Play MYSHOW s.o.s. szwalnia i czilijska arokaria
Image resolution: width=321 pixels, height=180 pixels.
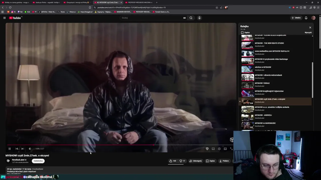276,109
